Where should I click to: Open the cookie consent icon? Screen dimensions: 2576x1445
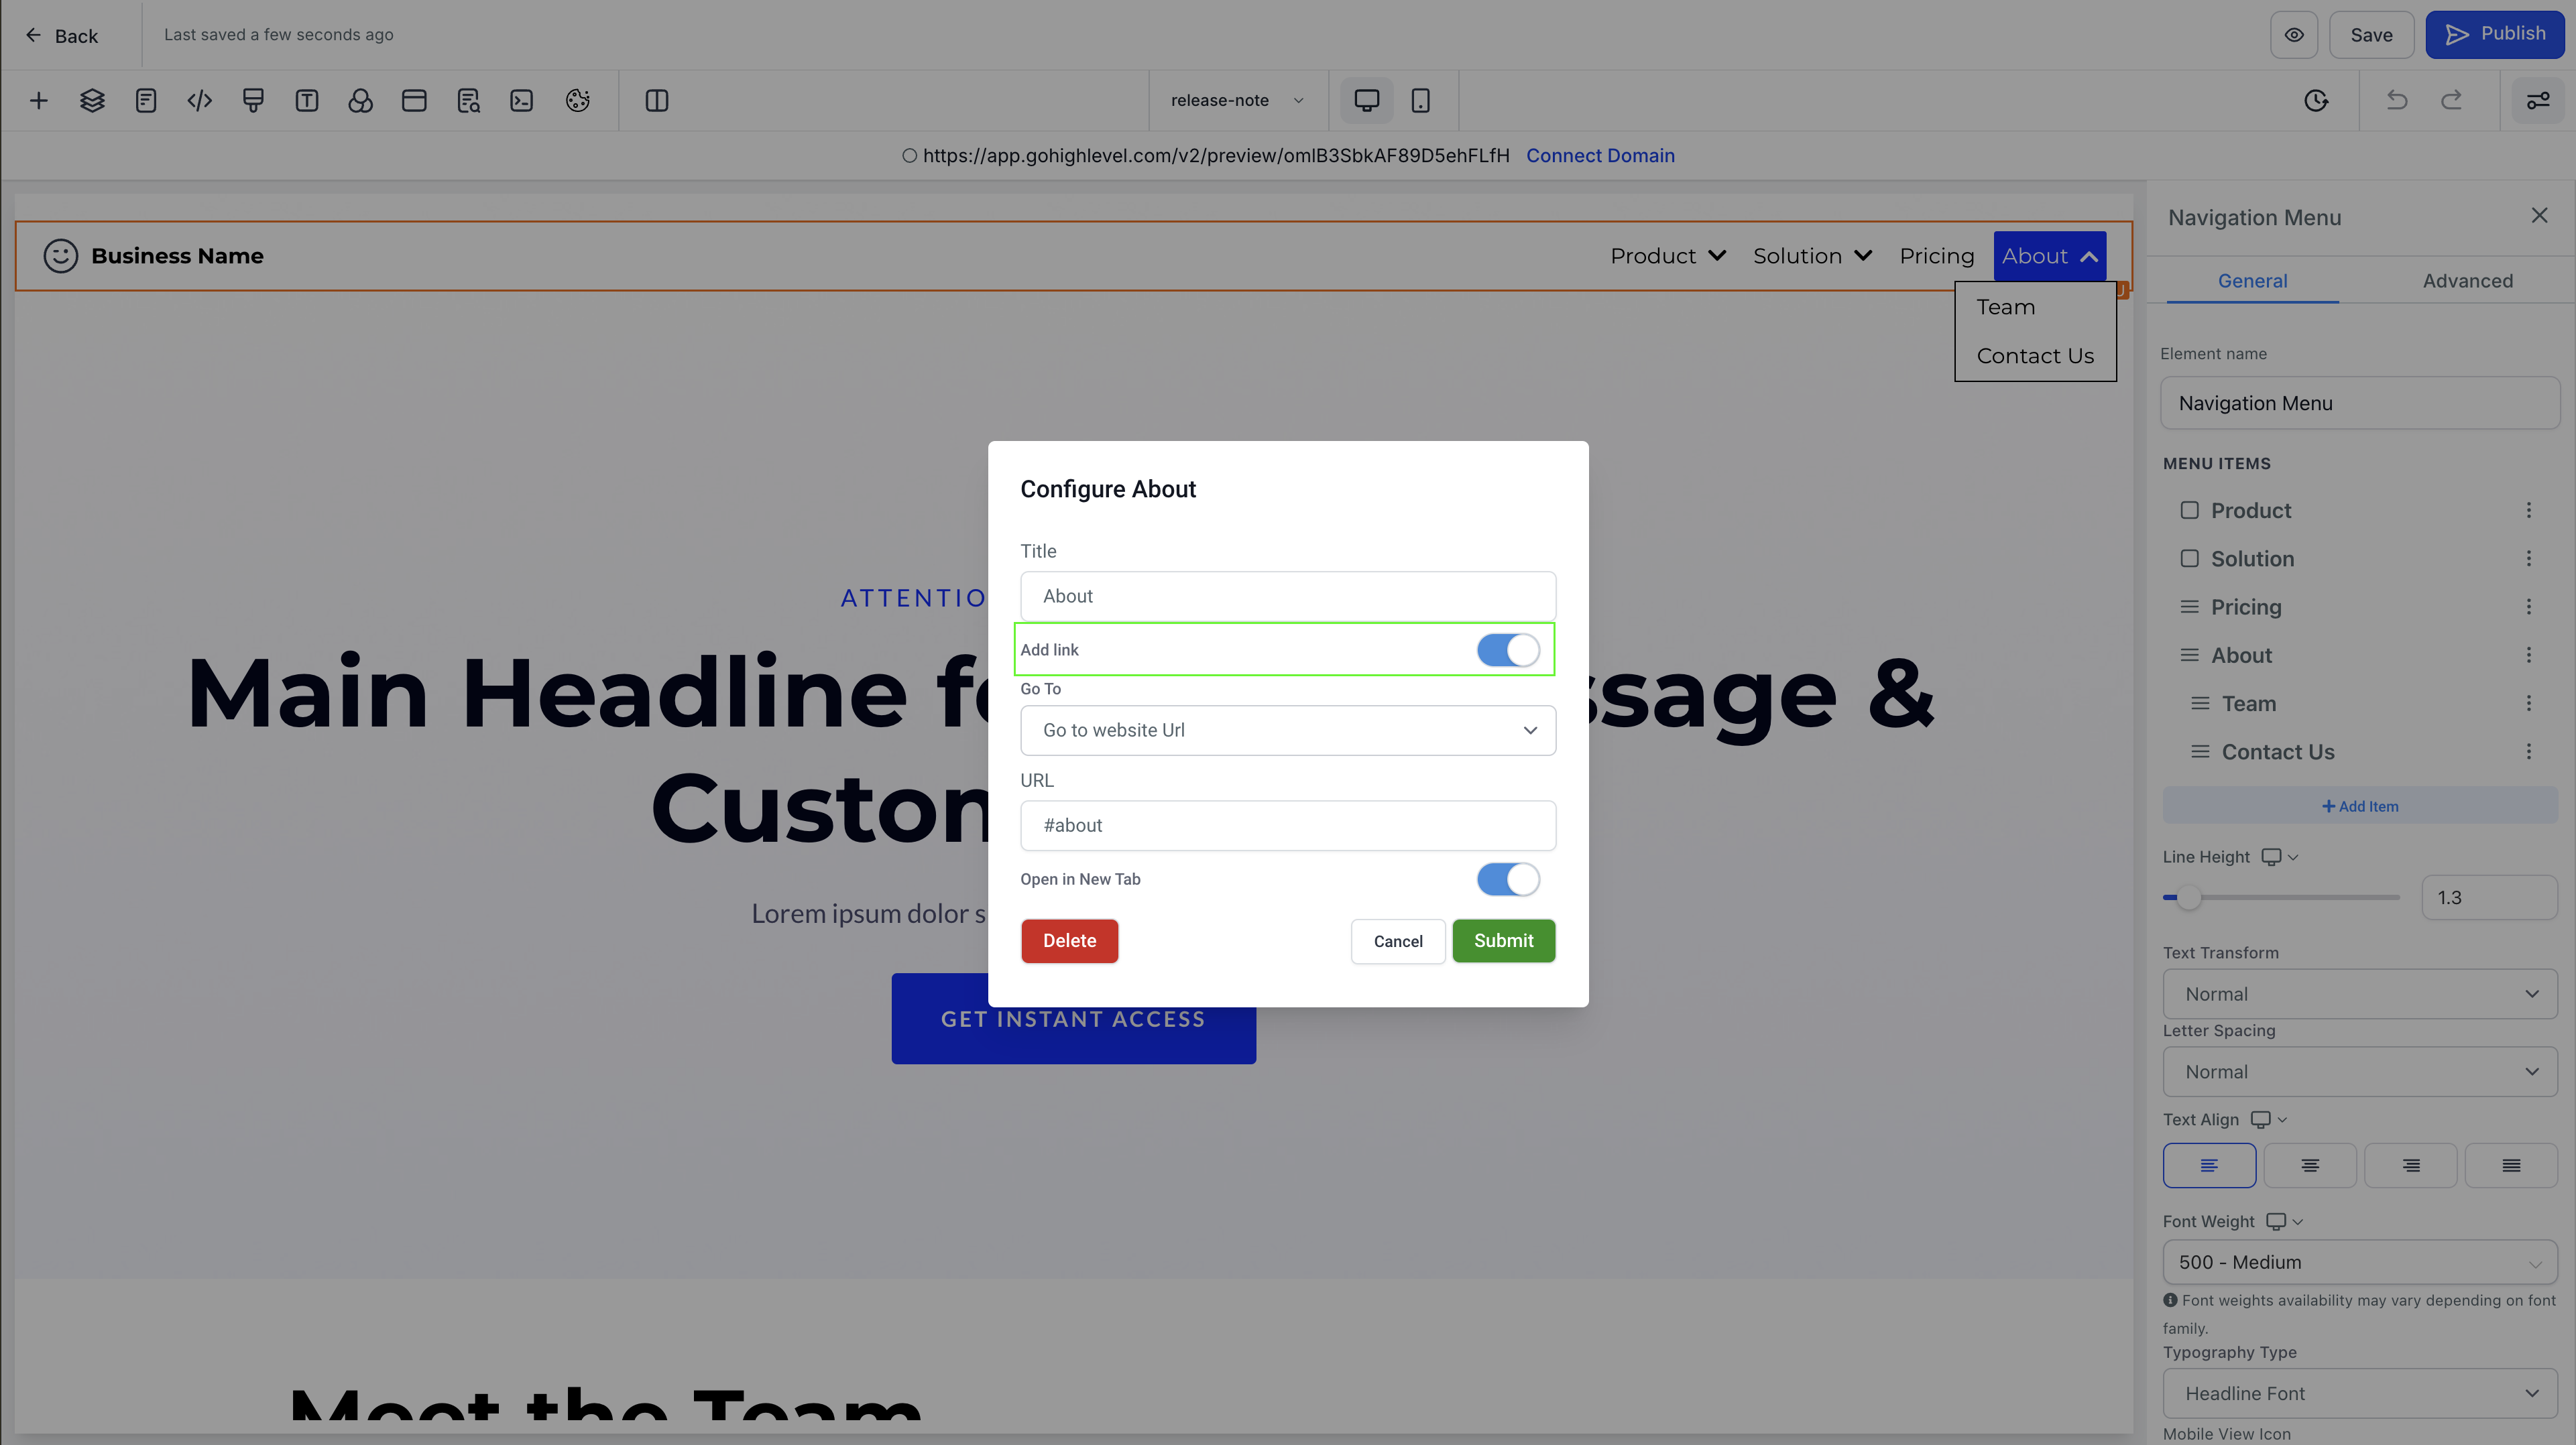pyautogui.click(x=577, y=100)
